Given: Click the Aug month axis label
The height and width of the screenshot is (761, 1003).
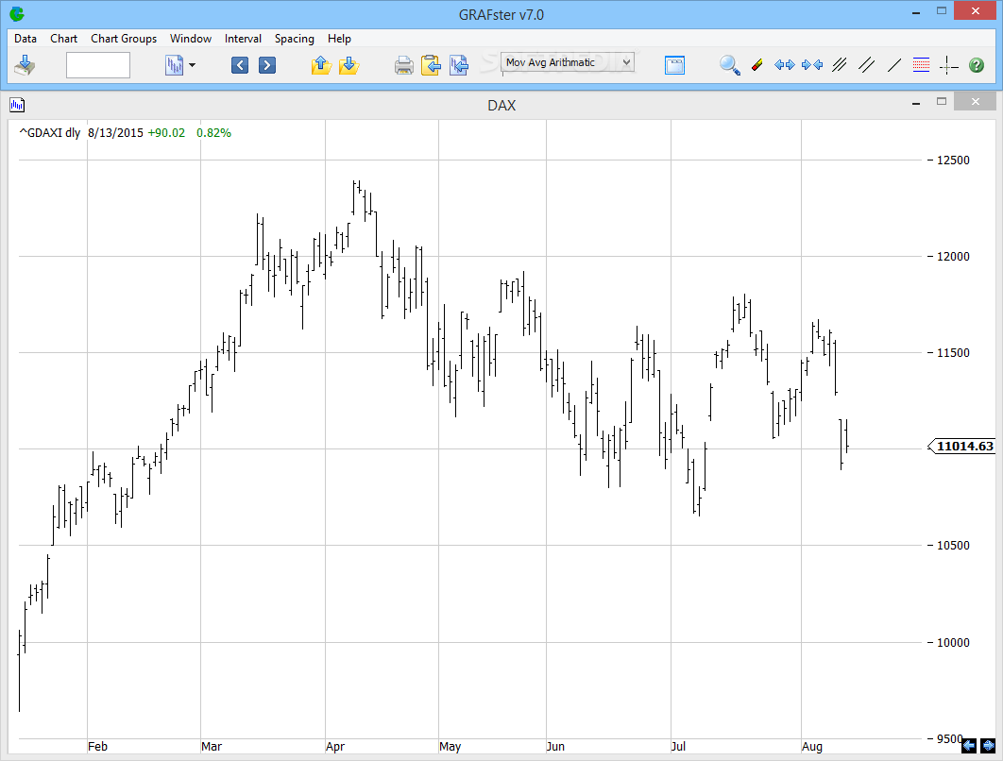Looking at the screenshot, I should pyautogui.click(x=812, y=746).
